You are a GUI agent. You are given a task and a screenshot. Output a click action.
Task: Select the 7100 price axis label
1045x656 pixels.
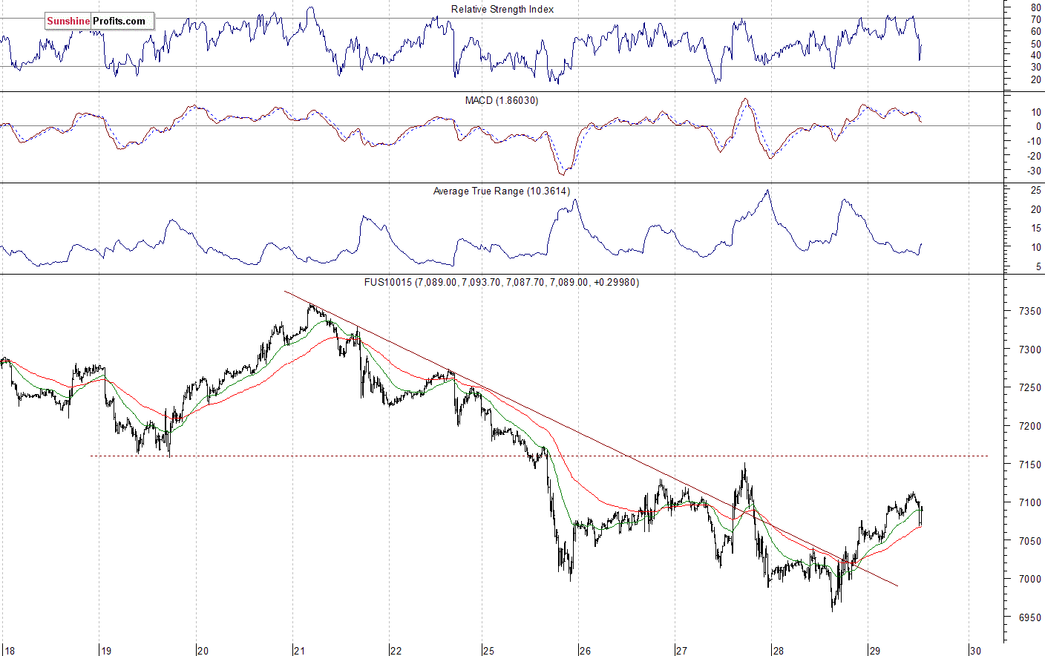[1029, 503]
